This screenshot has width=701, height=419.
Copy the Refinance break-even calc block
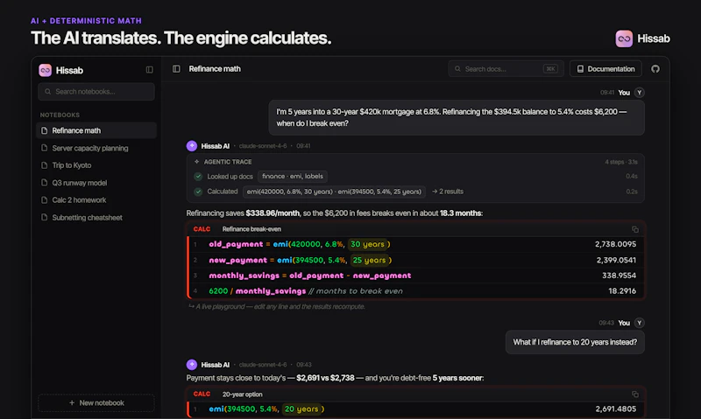[x=634, y=229]
